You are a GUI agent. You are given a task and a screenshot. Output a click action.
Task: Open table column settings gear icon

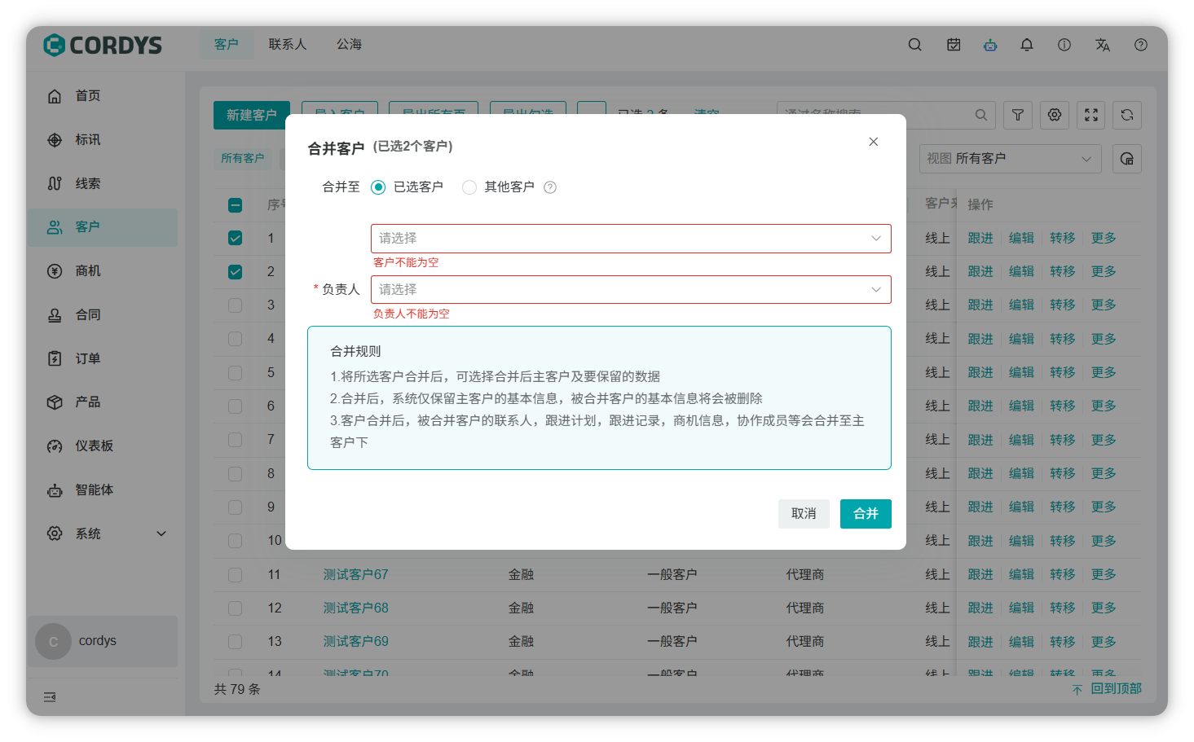1055,115
